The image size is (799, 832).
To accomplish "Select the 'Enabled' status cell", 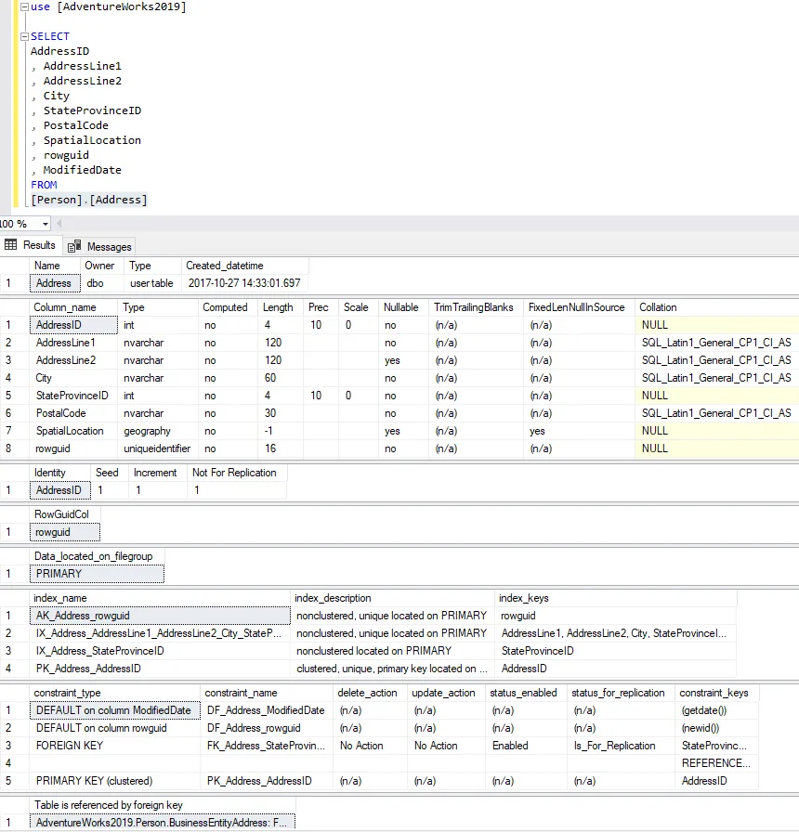I will pos(526,746).
